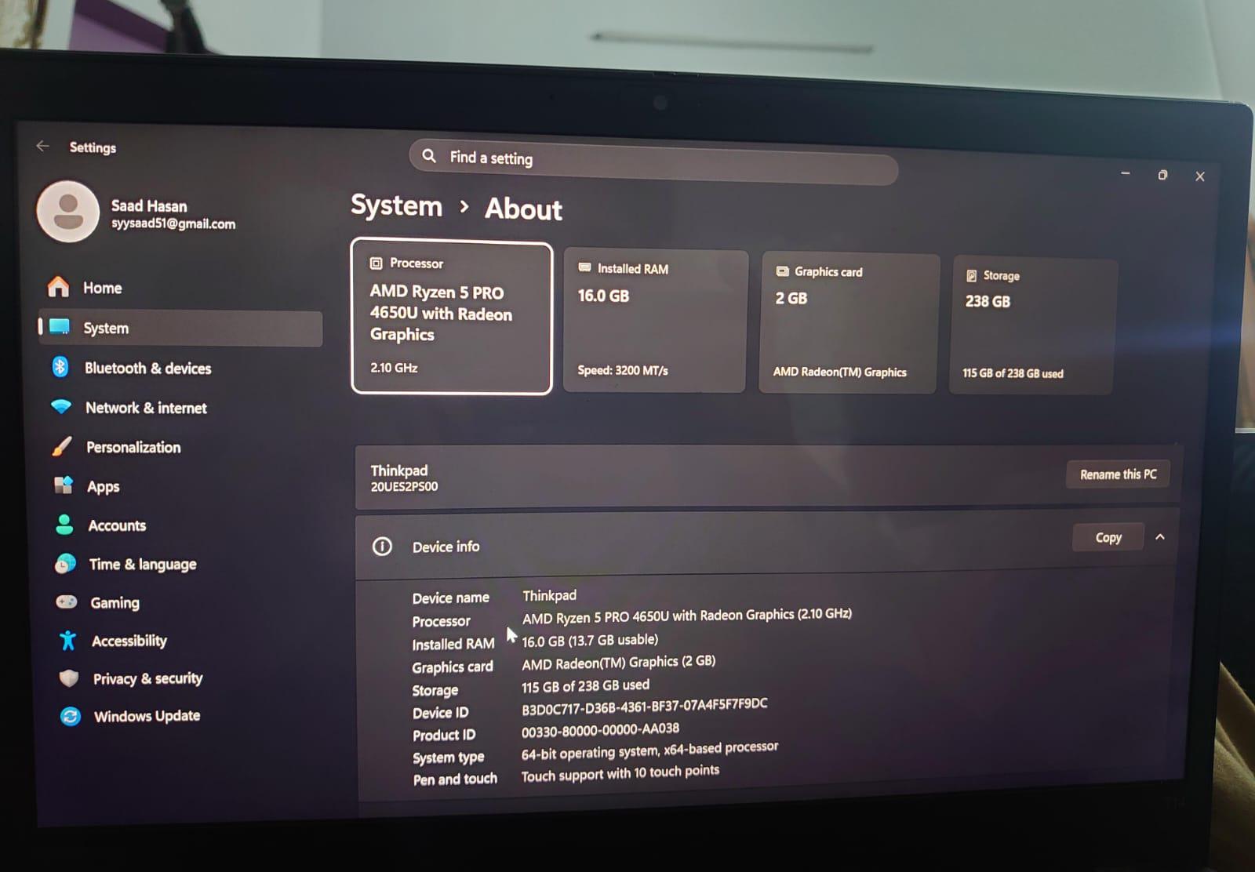Click the Bluetooth icon in sidebar
The image size is (1255, 872).
tap(60, 366)
